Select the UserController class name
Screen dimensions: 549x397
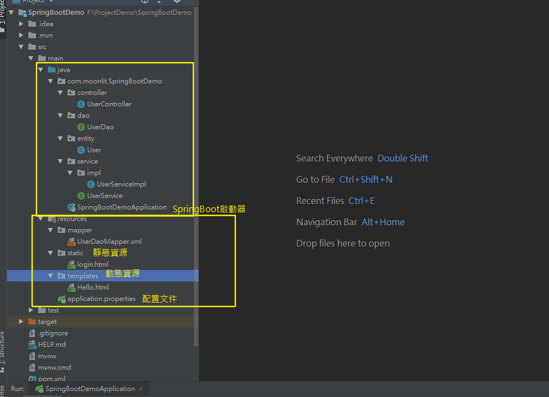(109, 104)
